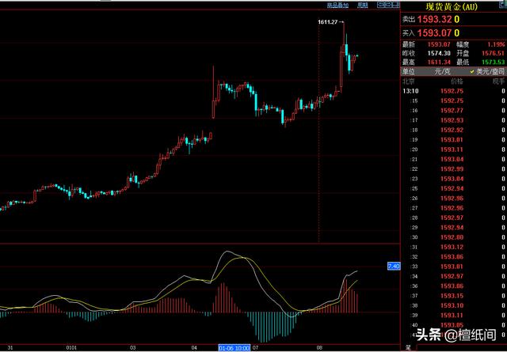Click the 商品叠加 overlay link above chart

(335, 4)
